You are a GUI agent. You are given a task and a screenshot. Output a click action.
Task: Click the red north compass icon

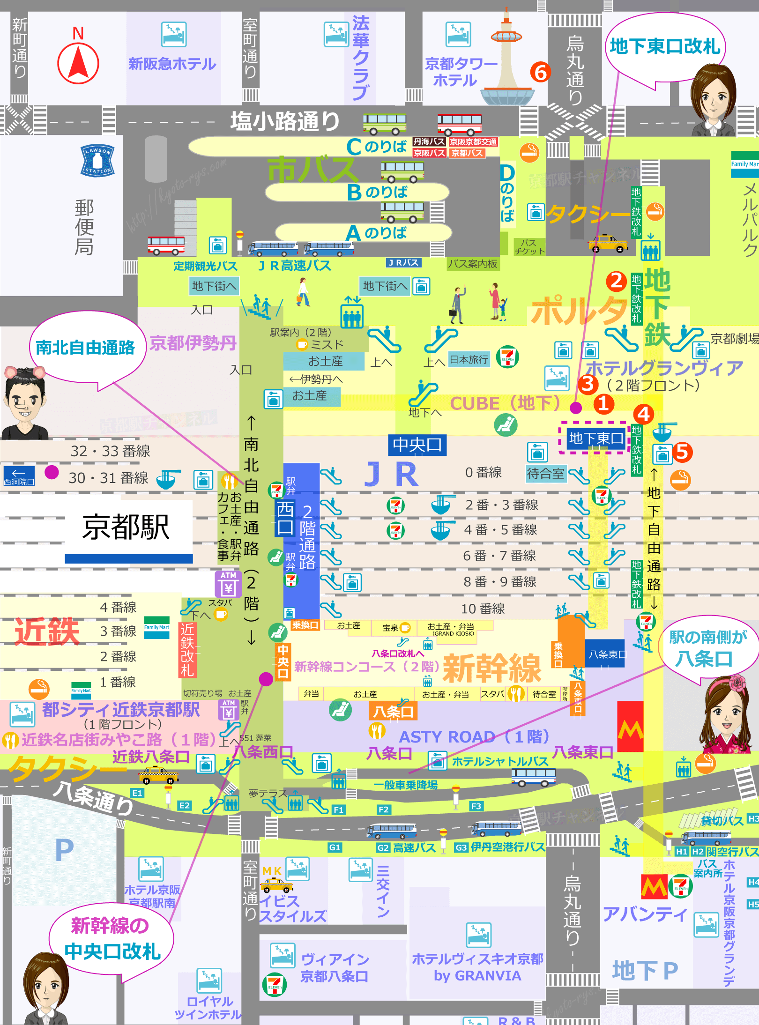[78, 63]
